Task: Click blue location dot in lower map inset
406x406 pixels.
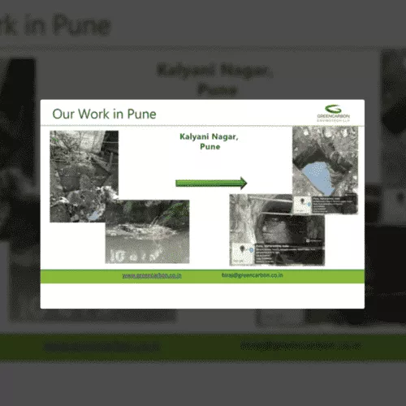Action: [x=251, y=250]
